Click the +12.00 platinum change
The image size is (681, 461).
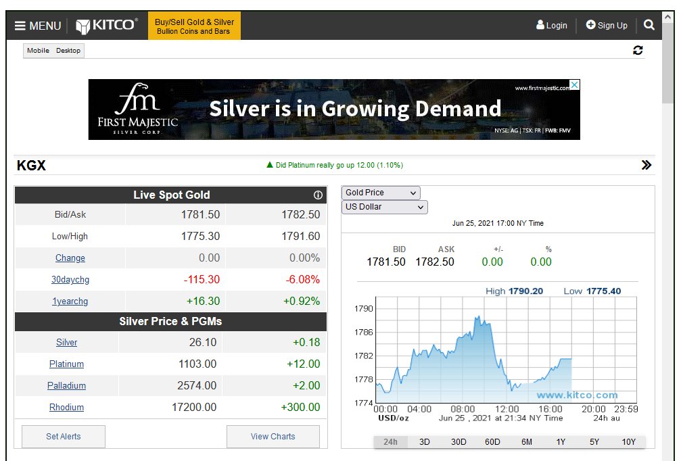click(303, 364)
